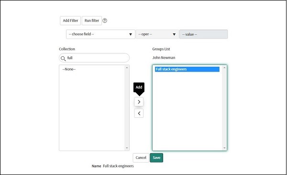287x175 pixels.
Task: Click Collection list scroll down arrow
Action: point(127,148)
